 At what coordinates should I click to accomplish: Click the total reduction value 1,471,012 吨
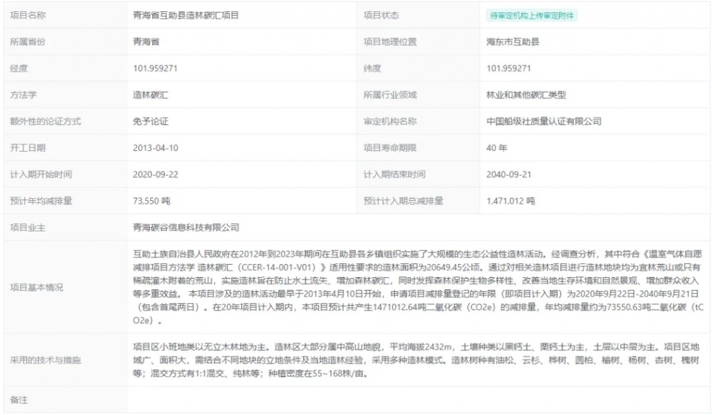click(511, 201)
